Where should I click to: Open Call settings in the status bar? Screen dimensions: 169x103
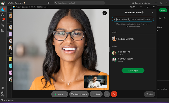[x=7, y=100]
